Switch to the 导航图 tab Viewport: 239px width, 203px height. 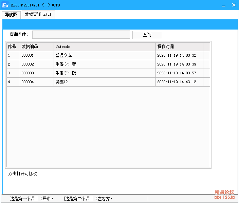(11, 15)
